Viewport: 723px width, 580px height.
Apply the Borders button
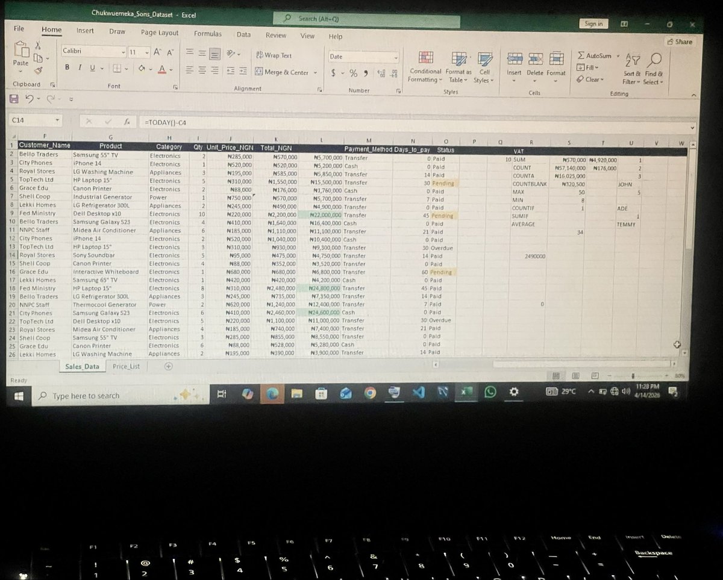116,69
